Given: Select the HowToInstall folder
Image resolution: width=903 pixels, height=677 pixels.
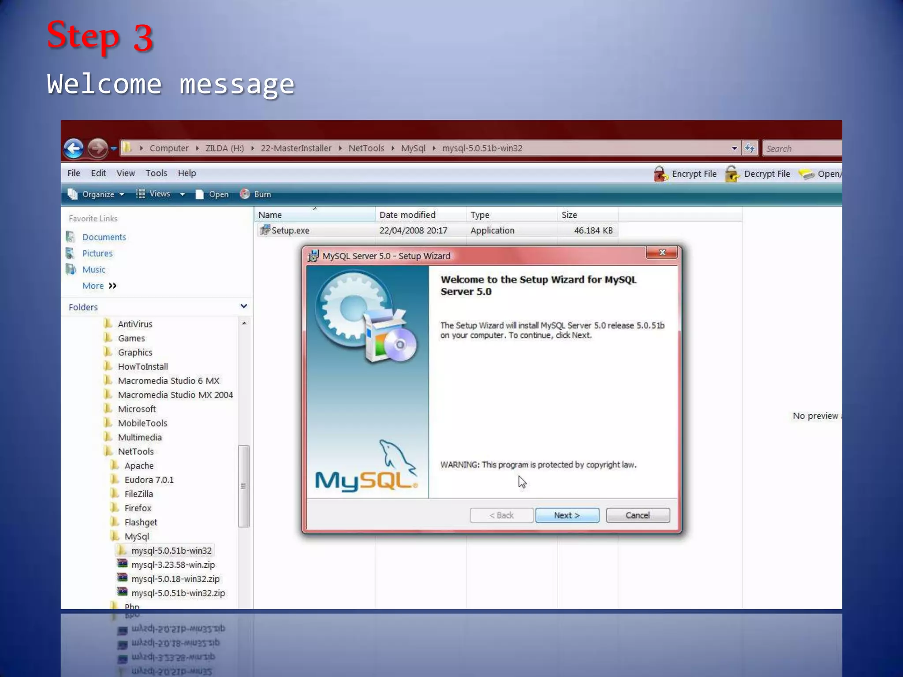Looking at the screenshot, I should (143, 366).
